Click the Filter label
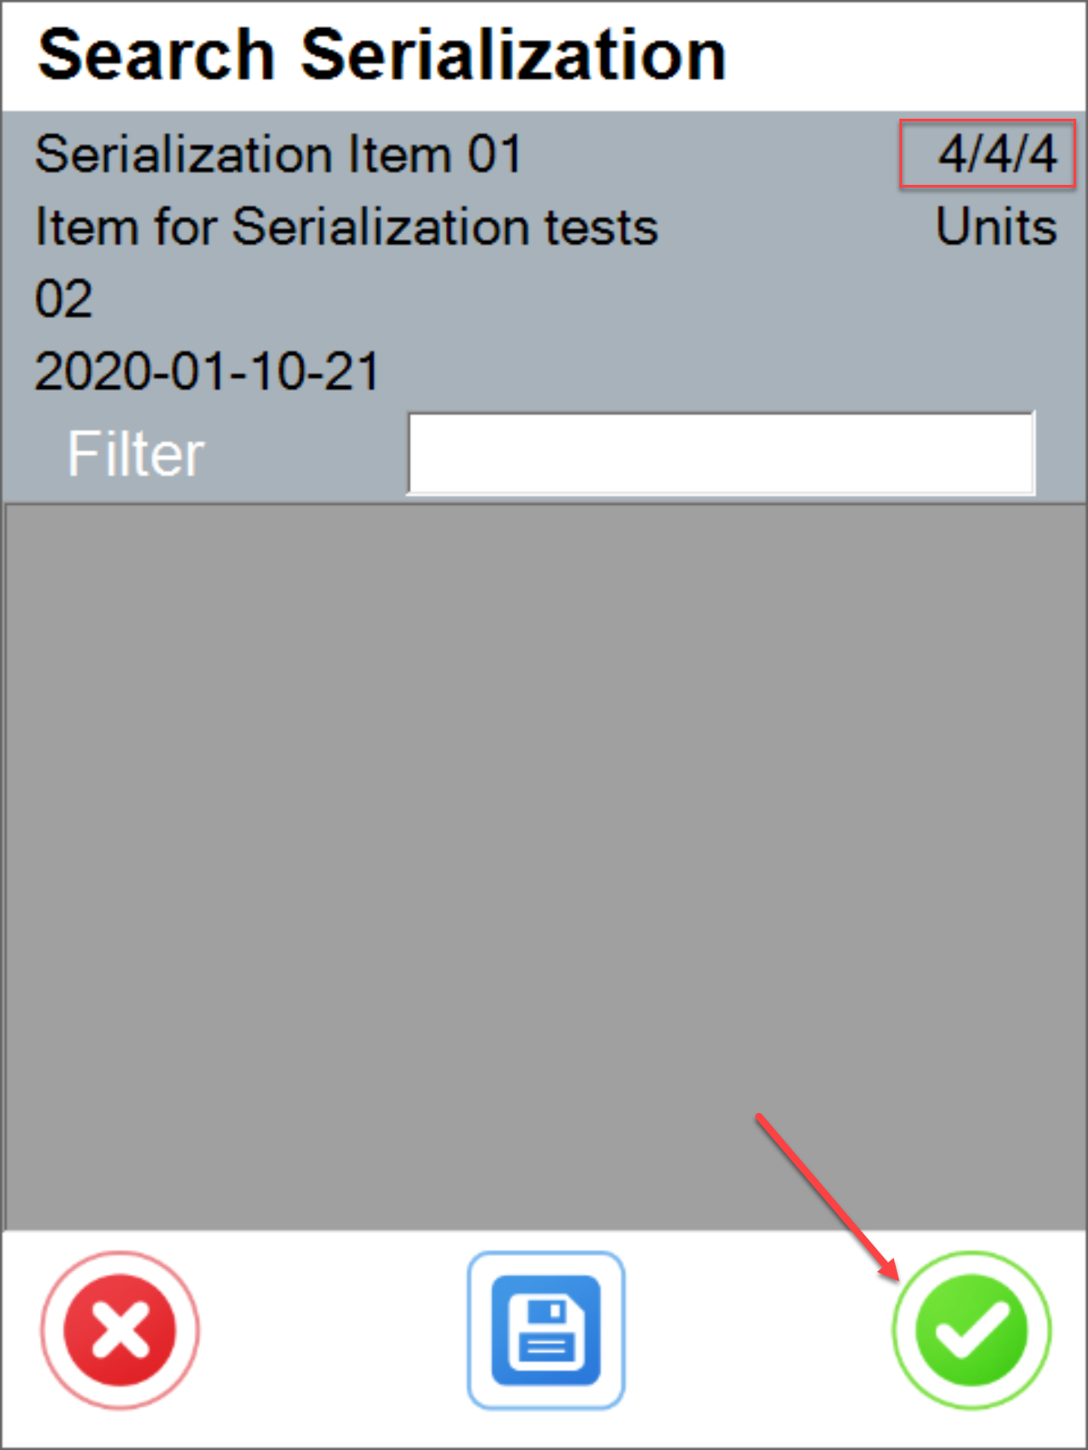 click(134, 453)
